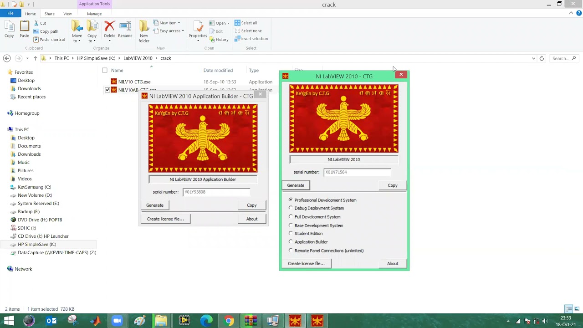This screenshot has width=583, height=328.
Task: Switch to the Home ribbon tab
Action: tap(31, 14)
